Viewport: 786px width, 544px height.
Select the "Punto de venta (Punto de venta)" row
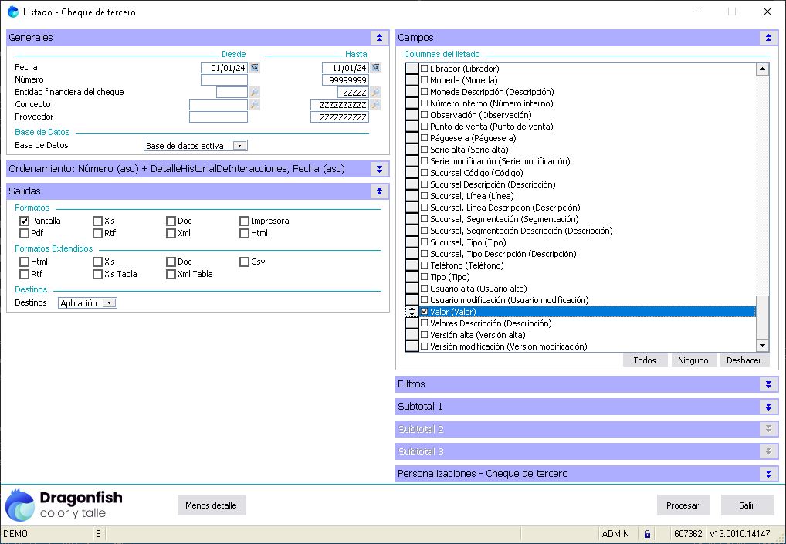587,127
